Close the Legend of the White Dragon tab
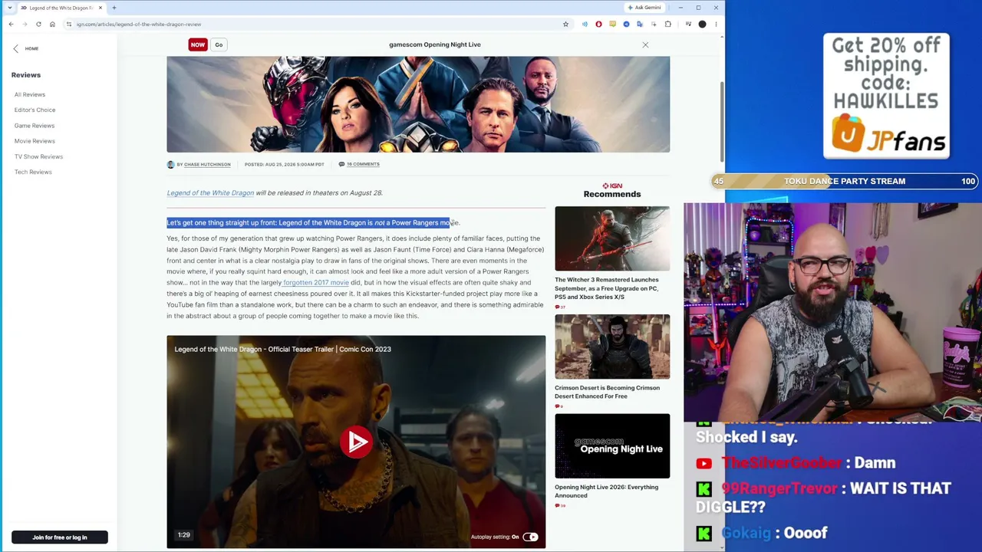Image resolution: width=982 pixels, height=552 pixels. [100, 8]
